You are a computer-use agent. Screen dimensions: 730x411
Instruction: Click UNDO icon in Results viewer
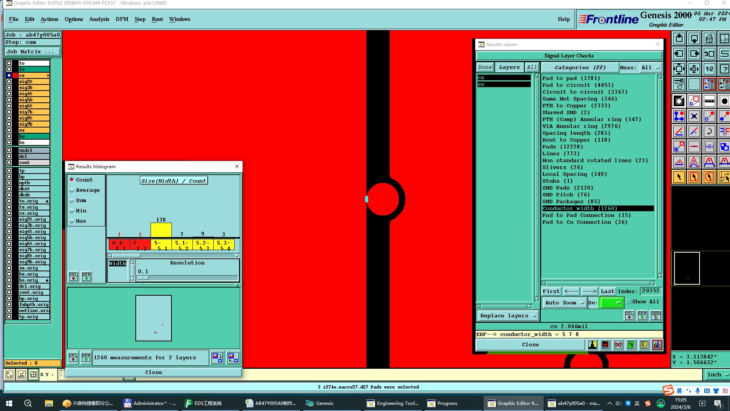click(655, 315)
